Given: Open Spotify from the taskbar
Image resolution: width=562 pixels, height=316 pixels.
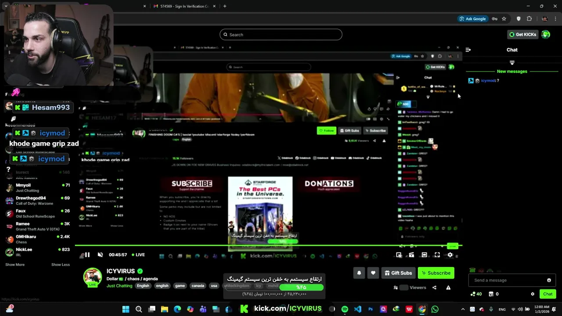Looking at the screenshot, I should point(345,309).
